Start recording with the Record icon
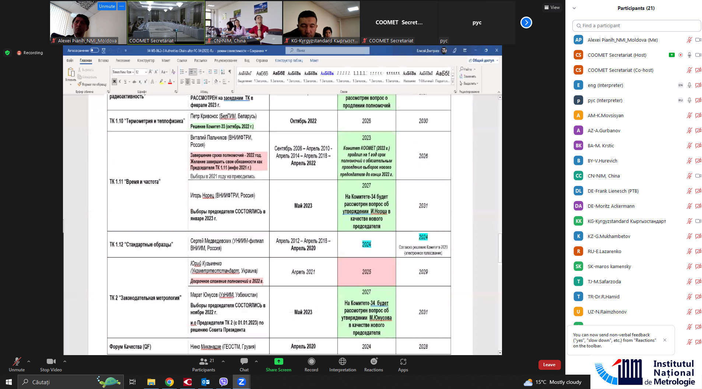702x389 pixels. point(311,361)
